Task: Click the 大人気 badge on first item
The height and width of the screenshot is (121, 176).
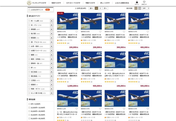Action: click(x=60, y=13)
